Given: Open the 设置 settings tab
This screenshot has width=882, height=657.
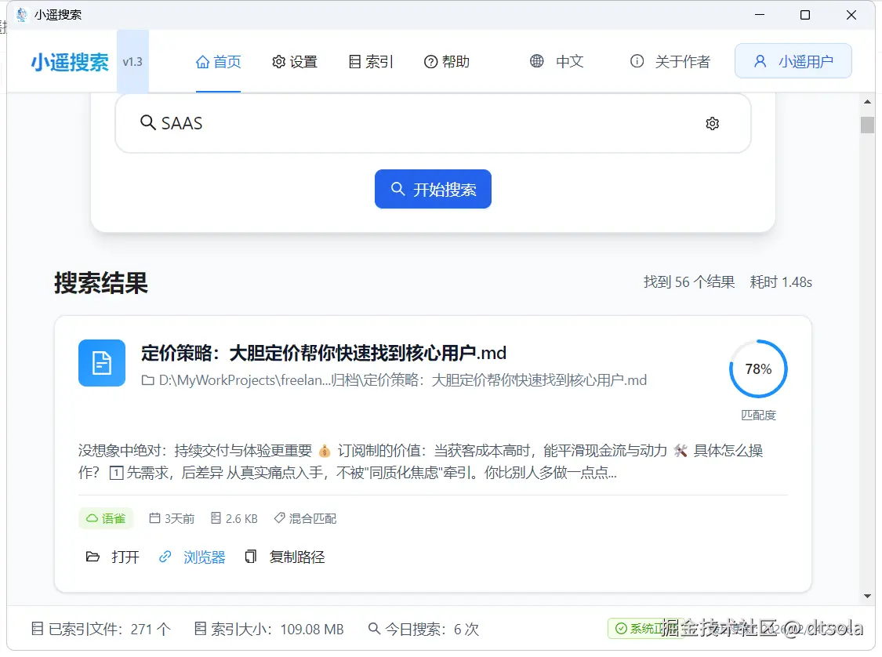Looking at the screenshot, I should (295, 62).
